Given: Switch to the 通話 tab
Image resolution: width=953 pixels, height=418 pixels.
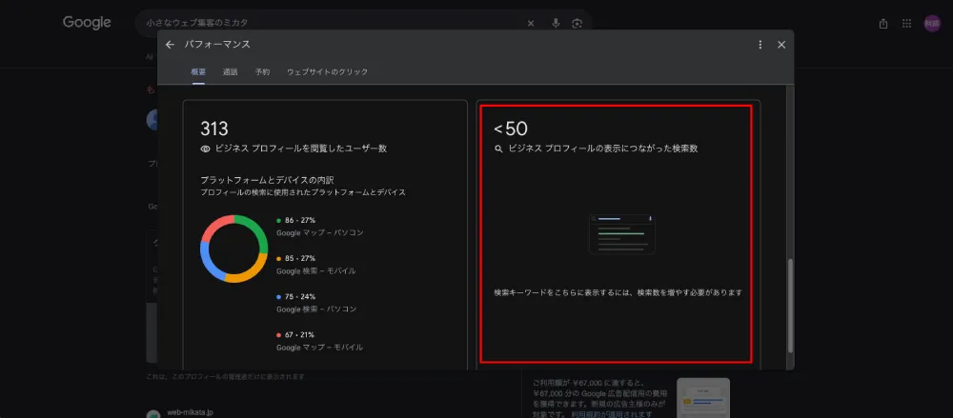Looking at the screenshot, I should (x=231, y=71).
